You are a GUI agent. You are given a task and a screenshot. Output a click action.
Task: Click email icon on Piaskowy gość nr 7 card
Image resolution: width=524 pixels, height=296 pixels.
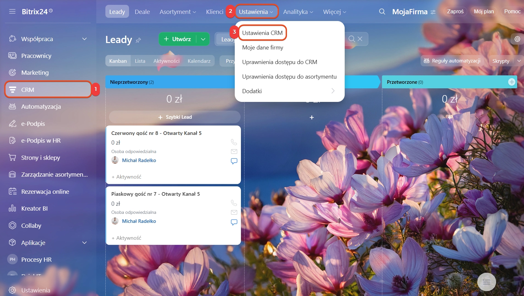(234, 212)
